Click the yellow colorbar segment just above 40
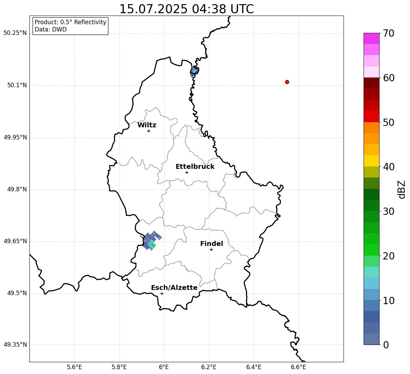410x374 pixels. pyautogui.click(x=371, y=161)
